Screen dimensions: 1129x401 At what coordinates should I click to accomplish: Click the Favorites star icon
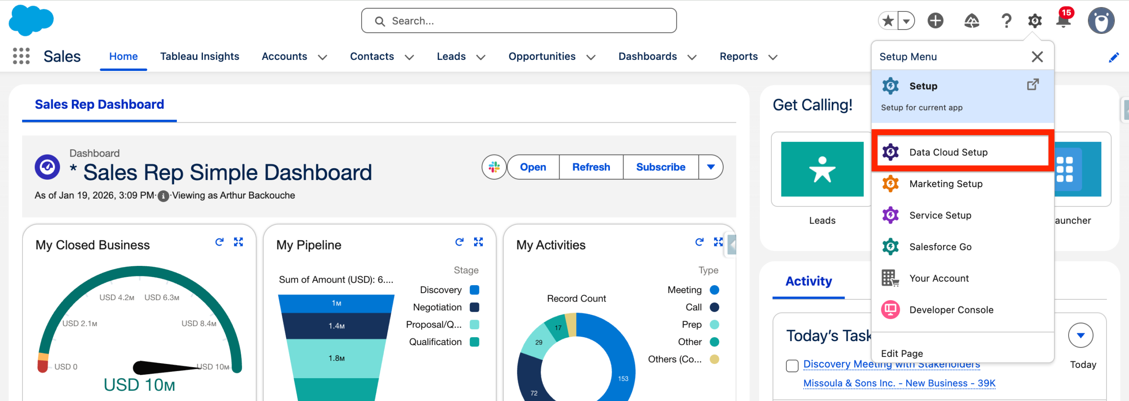click(x=888, y=20)
